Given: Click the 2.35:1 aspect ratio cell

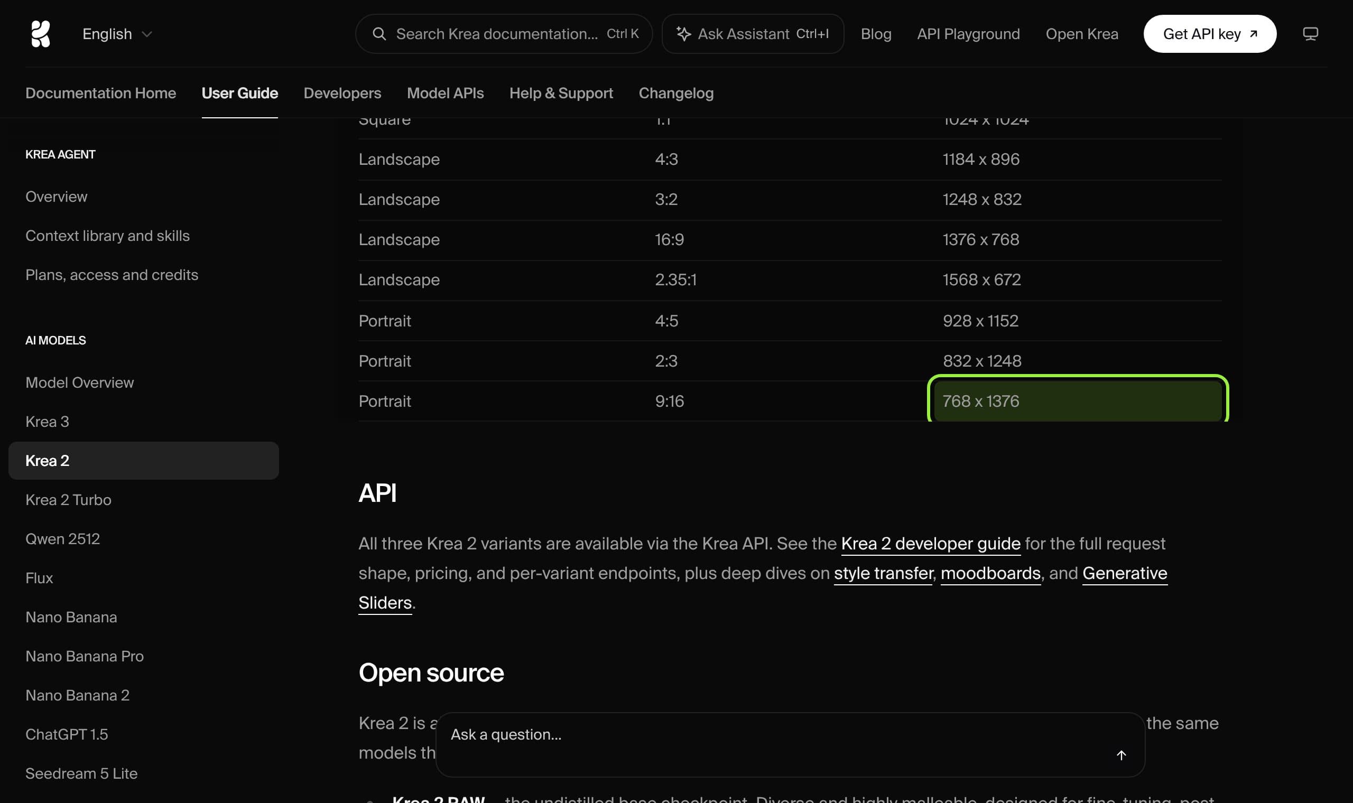Looking at the screenshot, I should (675, 280).
